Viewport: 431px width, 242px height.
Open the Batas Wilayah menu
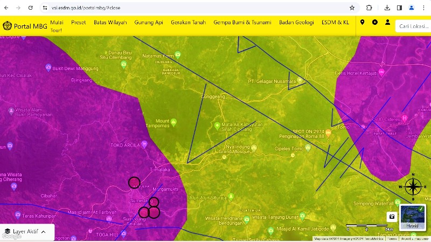[x=110, y=22]
